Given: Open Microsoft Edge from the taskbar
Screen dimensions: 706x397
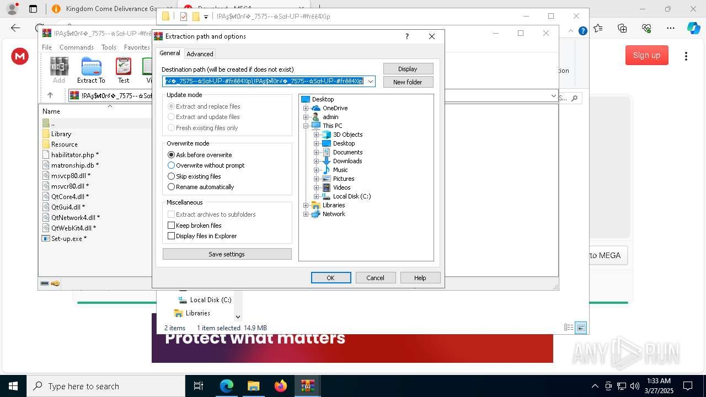Looking at the screenshot, I should pos(227,386).
